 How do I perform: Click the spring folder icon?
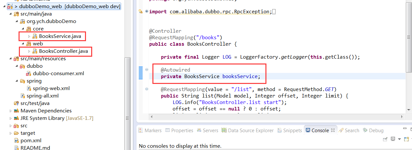[22, 81]
